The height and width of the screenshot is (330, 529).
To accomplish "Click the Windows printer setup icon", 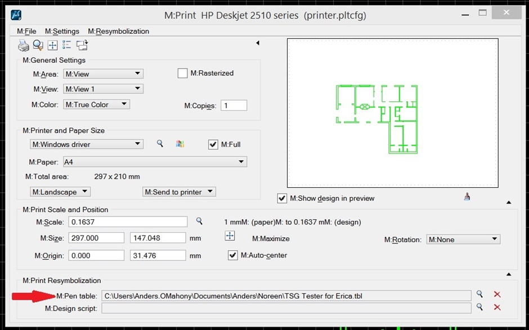I will (x=180, y=144).
